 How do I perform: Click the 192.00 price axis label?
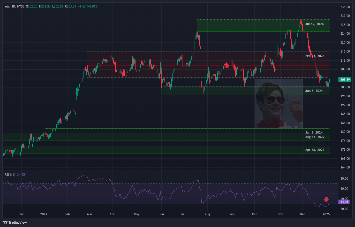[345, 105]
